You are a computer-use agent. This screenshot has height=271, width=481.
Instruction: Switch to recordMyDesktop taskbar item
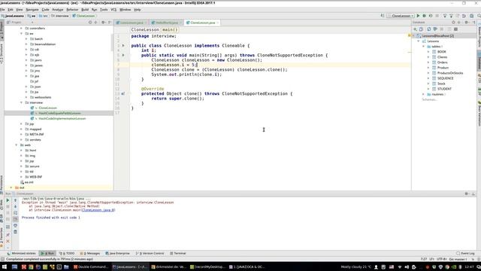click(x=207, y=267)
